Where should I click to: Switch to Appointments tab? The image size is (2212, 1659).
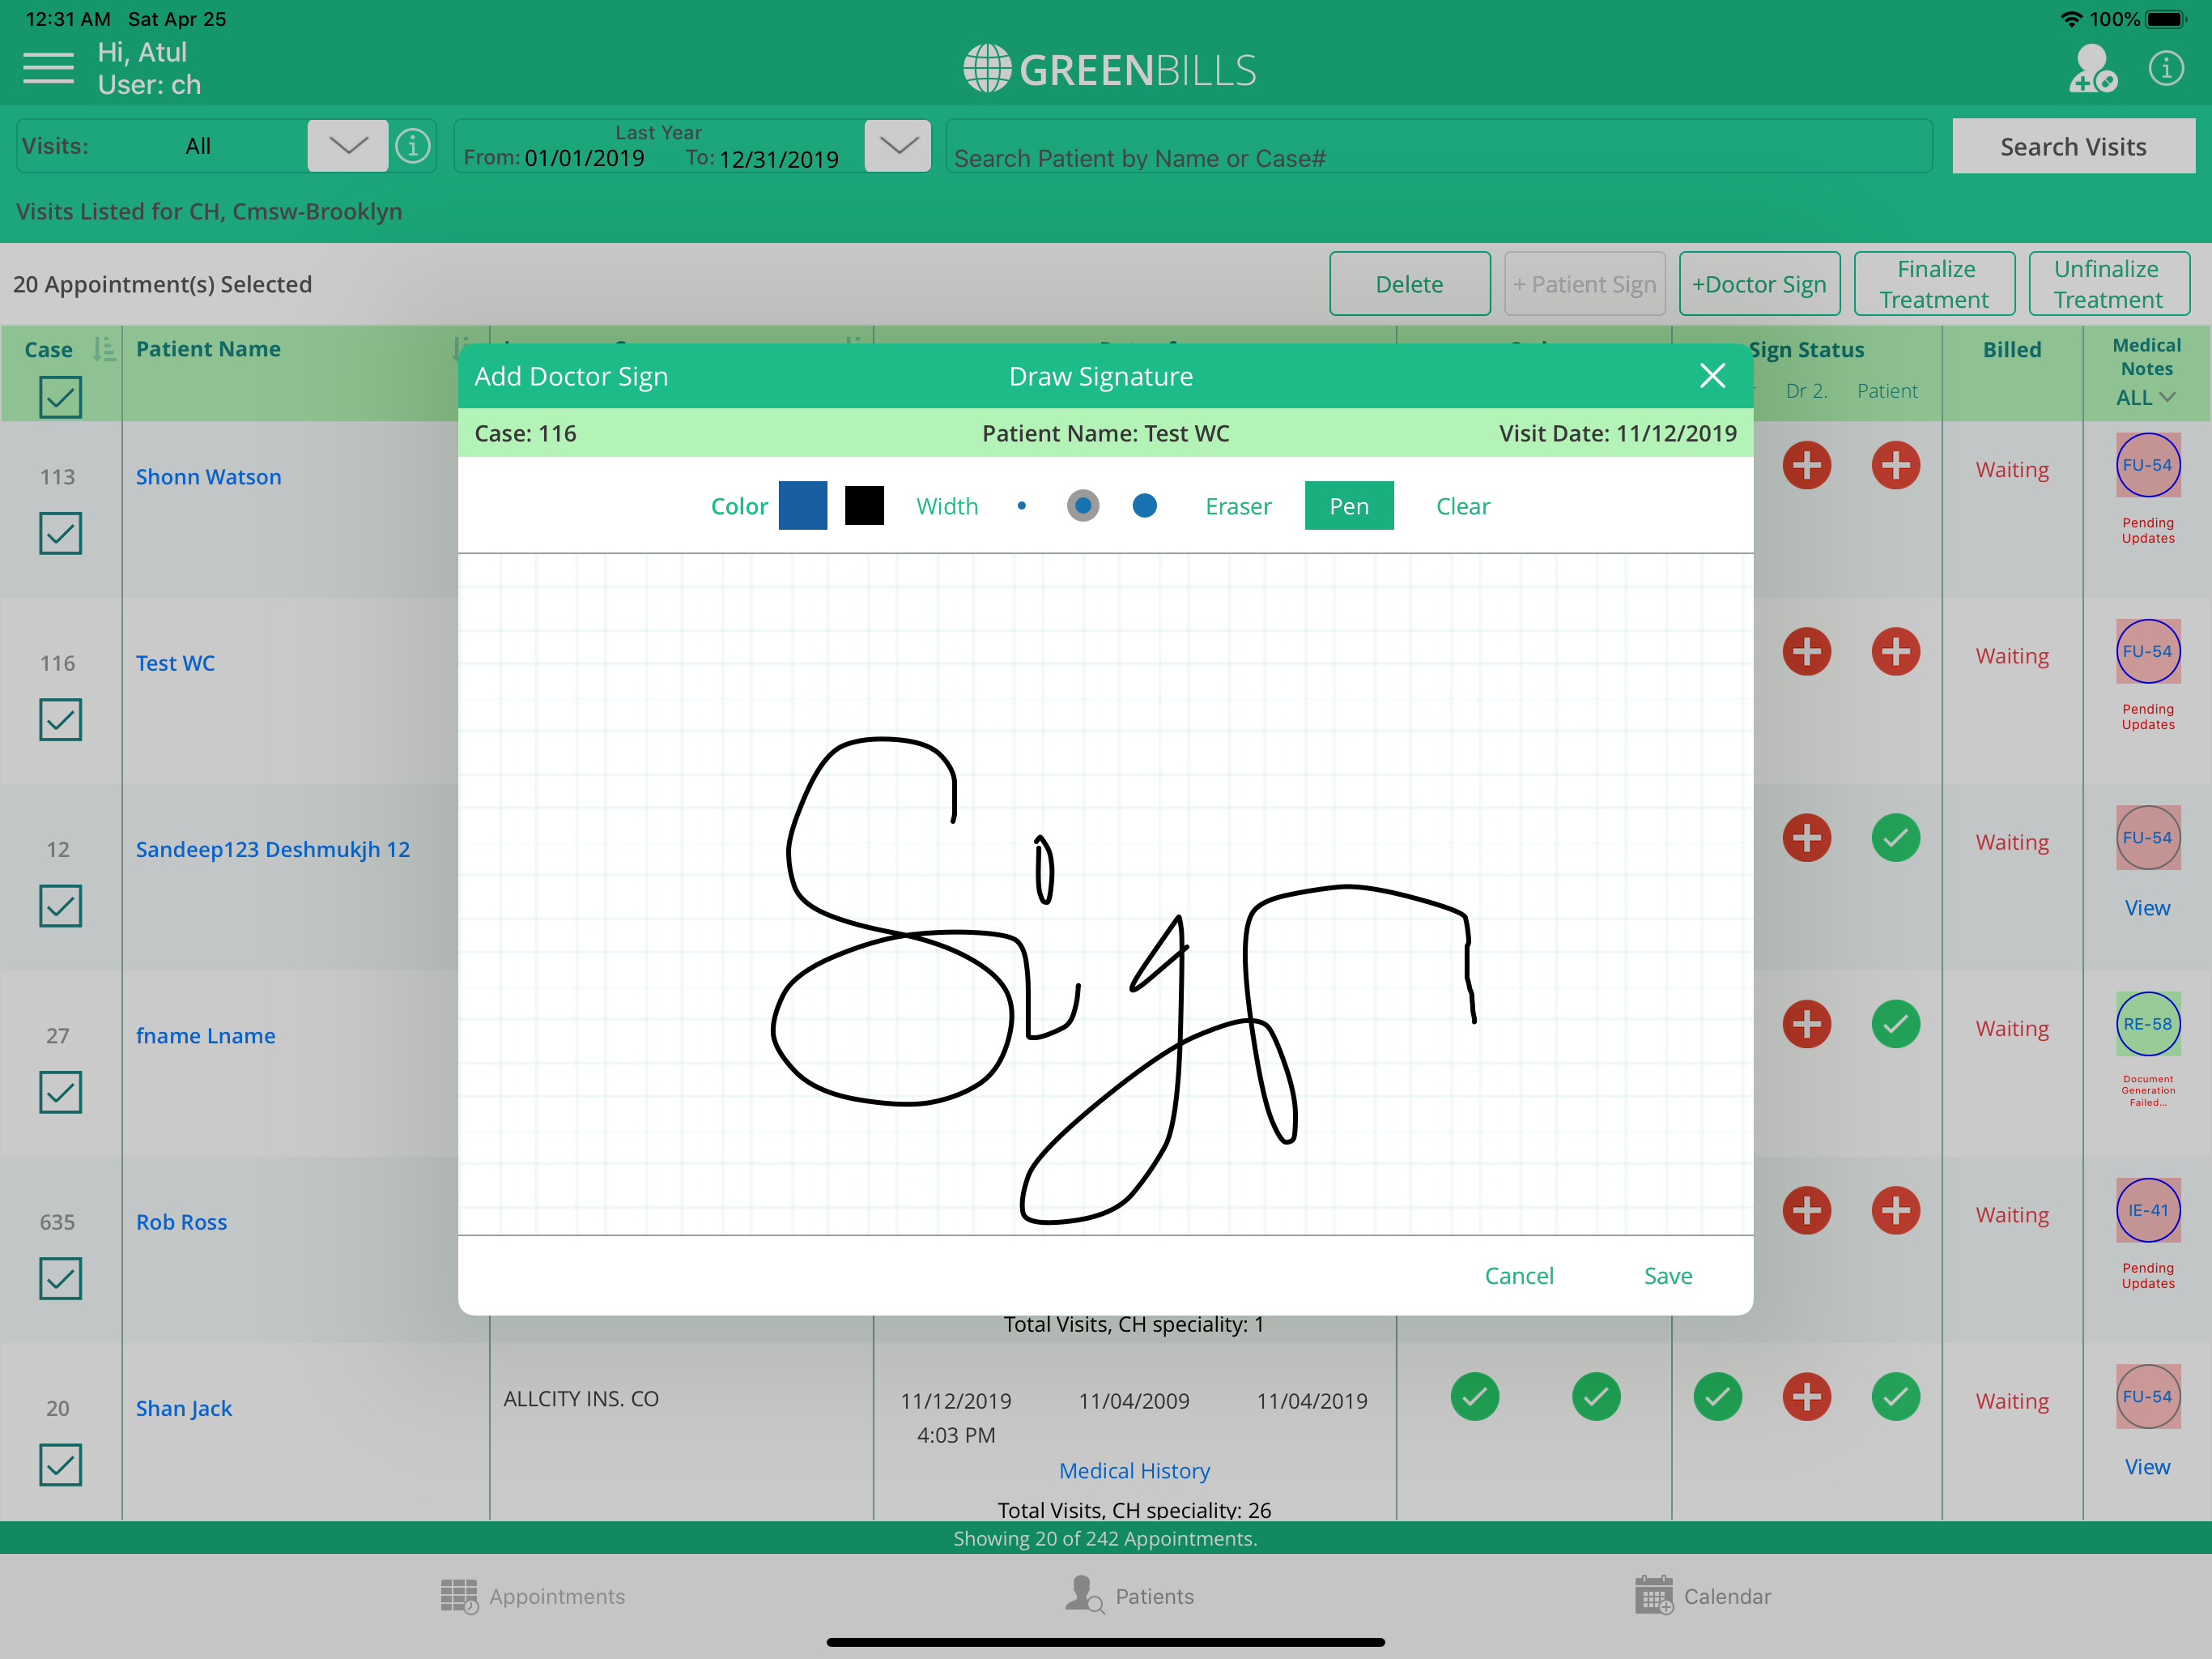point(533,1595)
